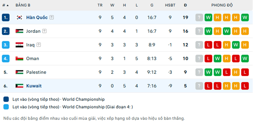Click the South Korea flag icon
The image size is (253, 122).
coord(19,17)
